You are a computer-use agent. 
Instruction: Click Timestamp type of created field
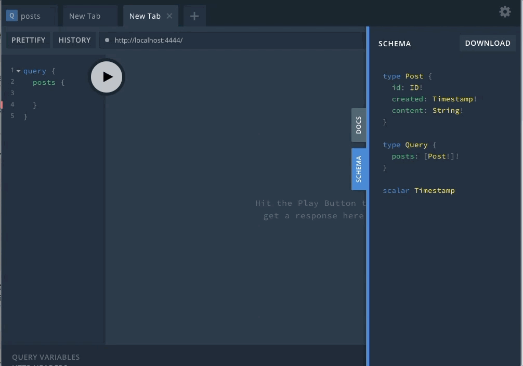click(453, 99)
